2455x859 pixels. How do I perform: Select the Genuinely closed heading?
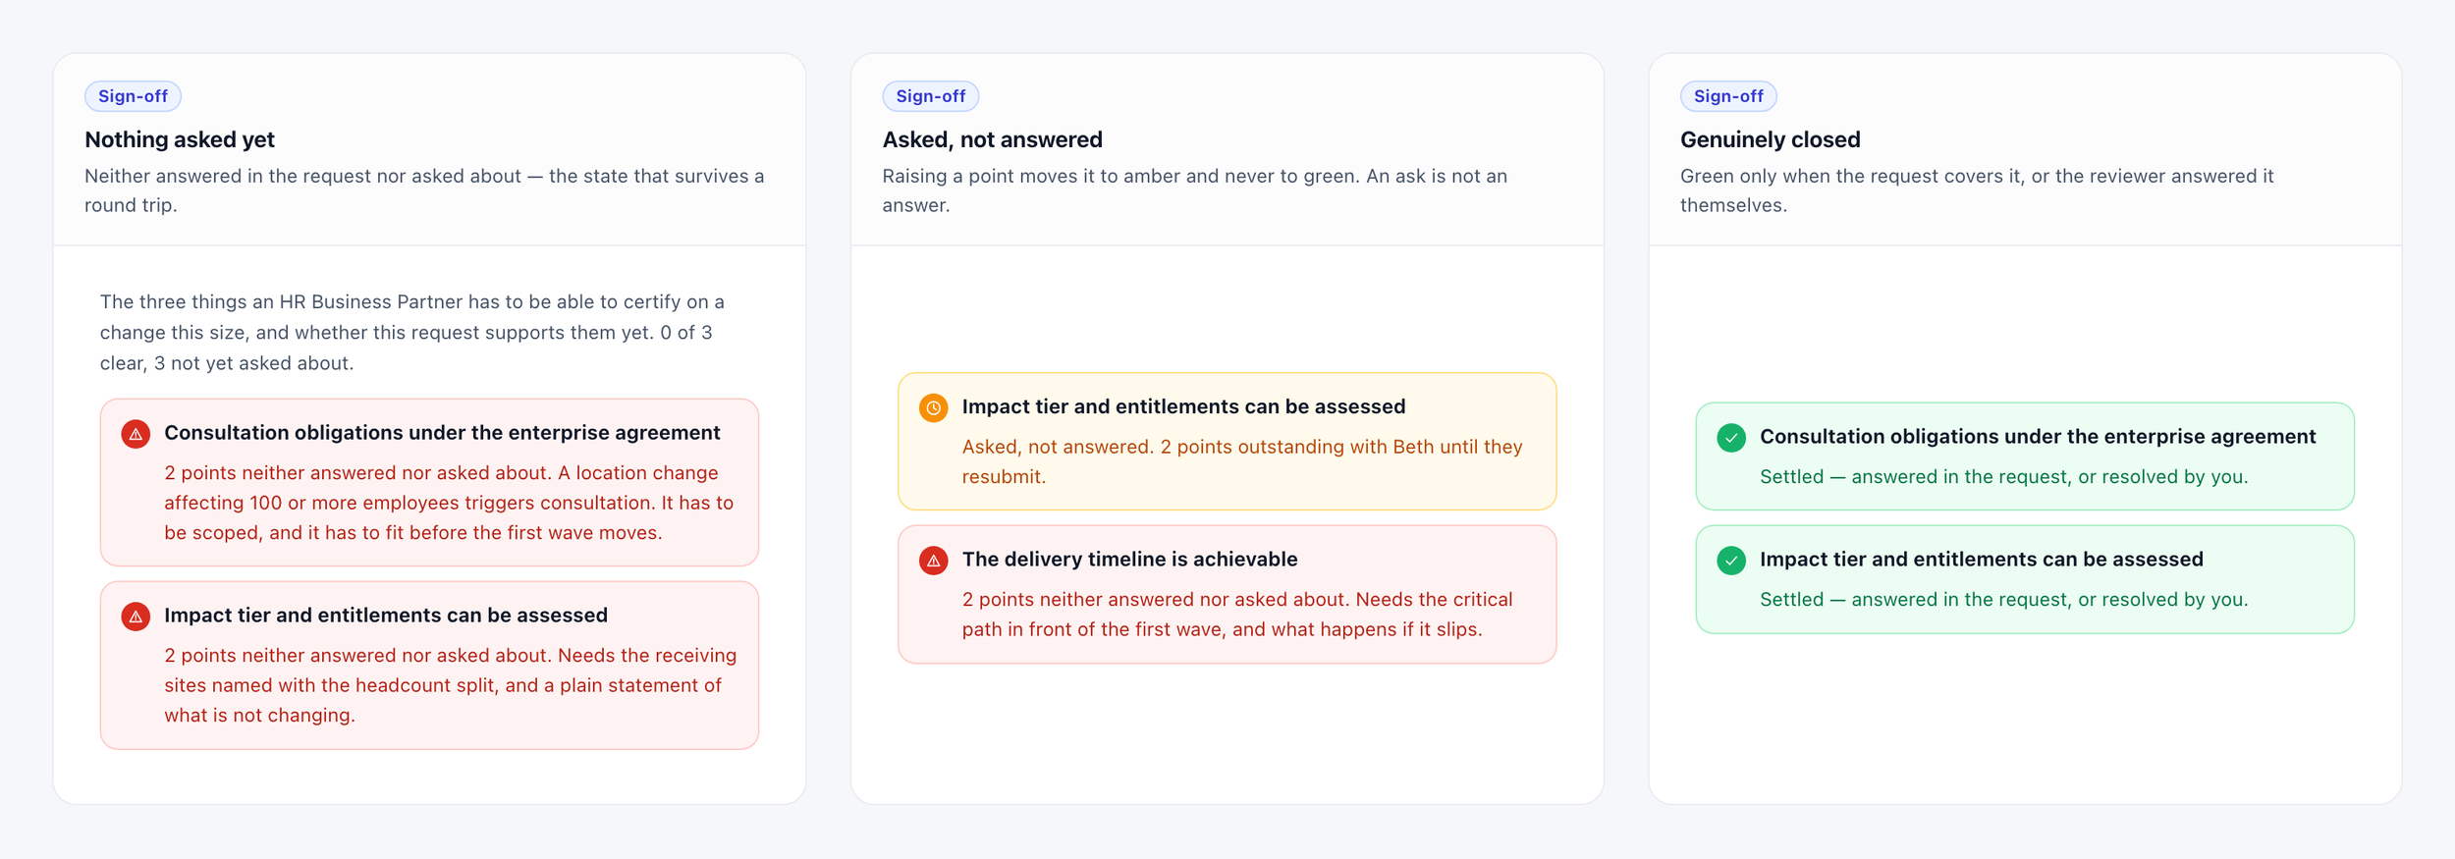[x=1770, y=139]
